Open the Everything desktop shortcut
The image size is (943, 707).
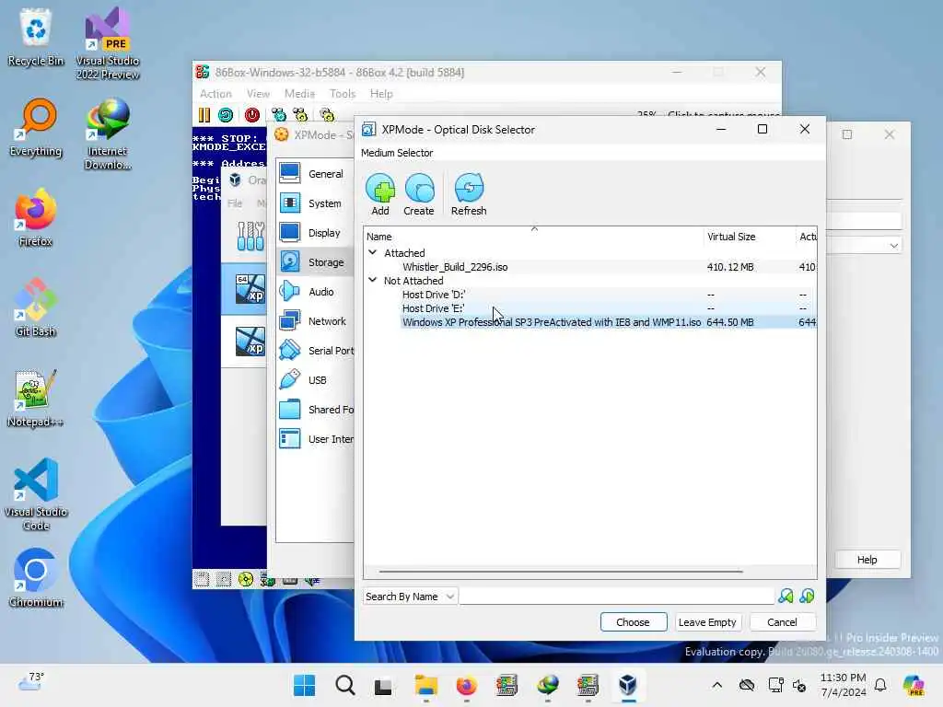[x=35, y=128]
